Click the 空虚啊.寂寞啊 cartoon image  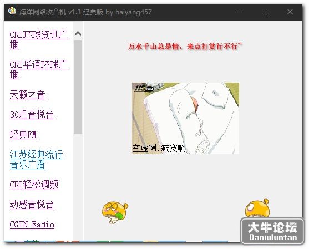pyautogui.click(x=185, y=118)
